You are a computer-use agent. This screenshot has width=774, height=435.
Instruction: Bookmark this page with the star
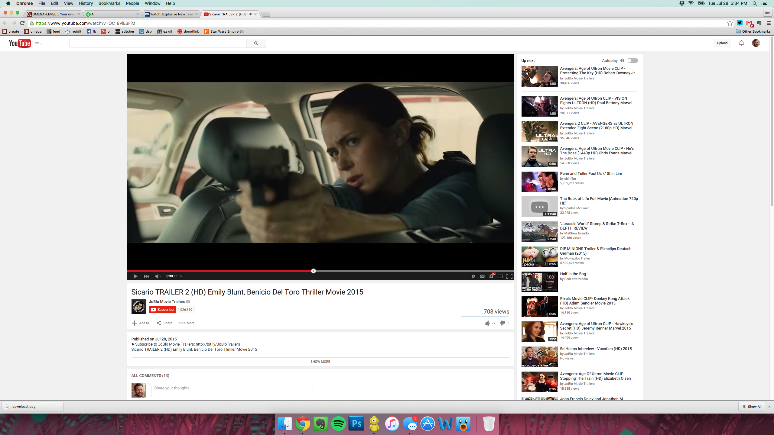point(730,23)
